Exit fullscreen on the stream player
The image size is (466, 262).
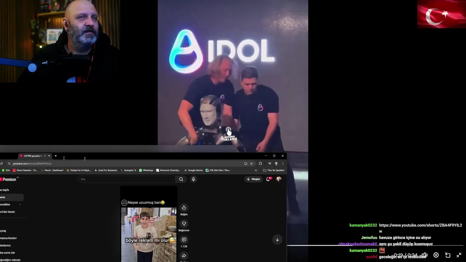pyautogui.click(x=459, y=255)
